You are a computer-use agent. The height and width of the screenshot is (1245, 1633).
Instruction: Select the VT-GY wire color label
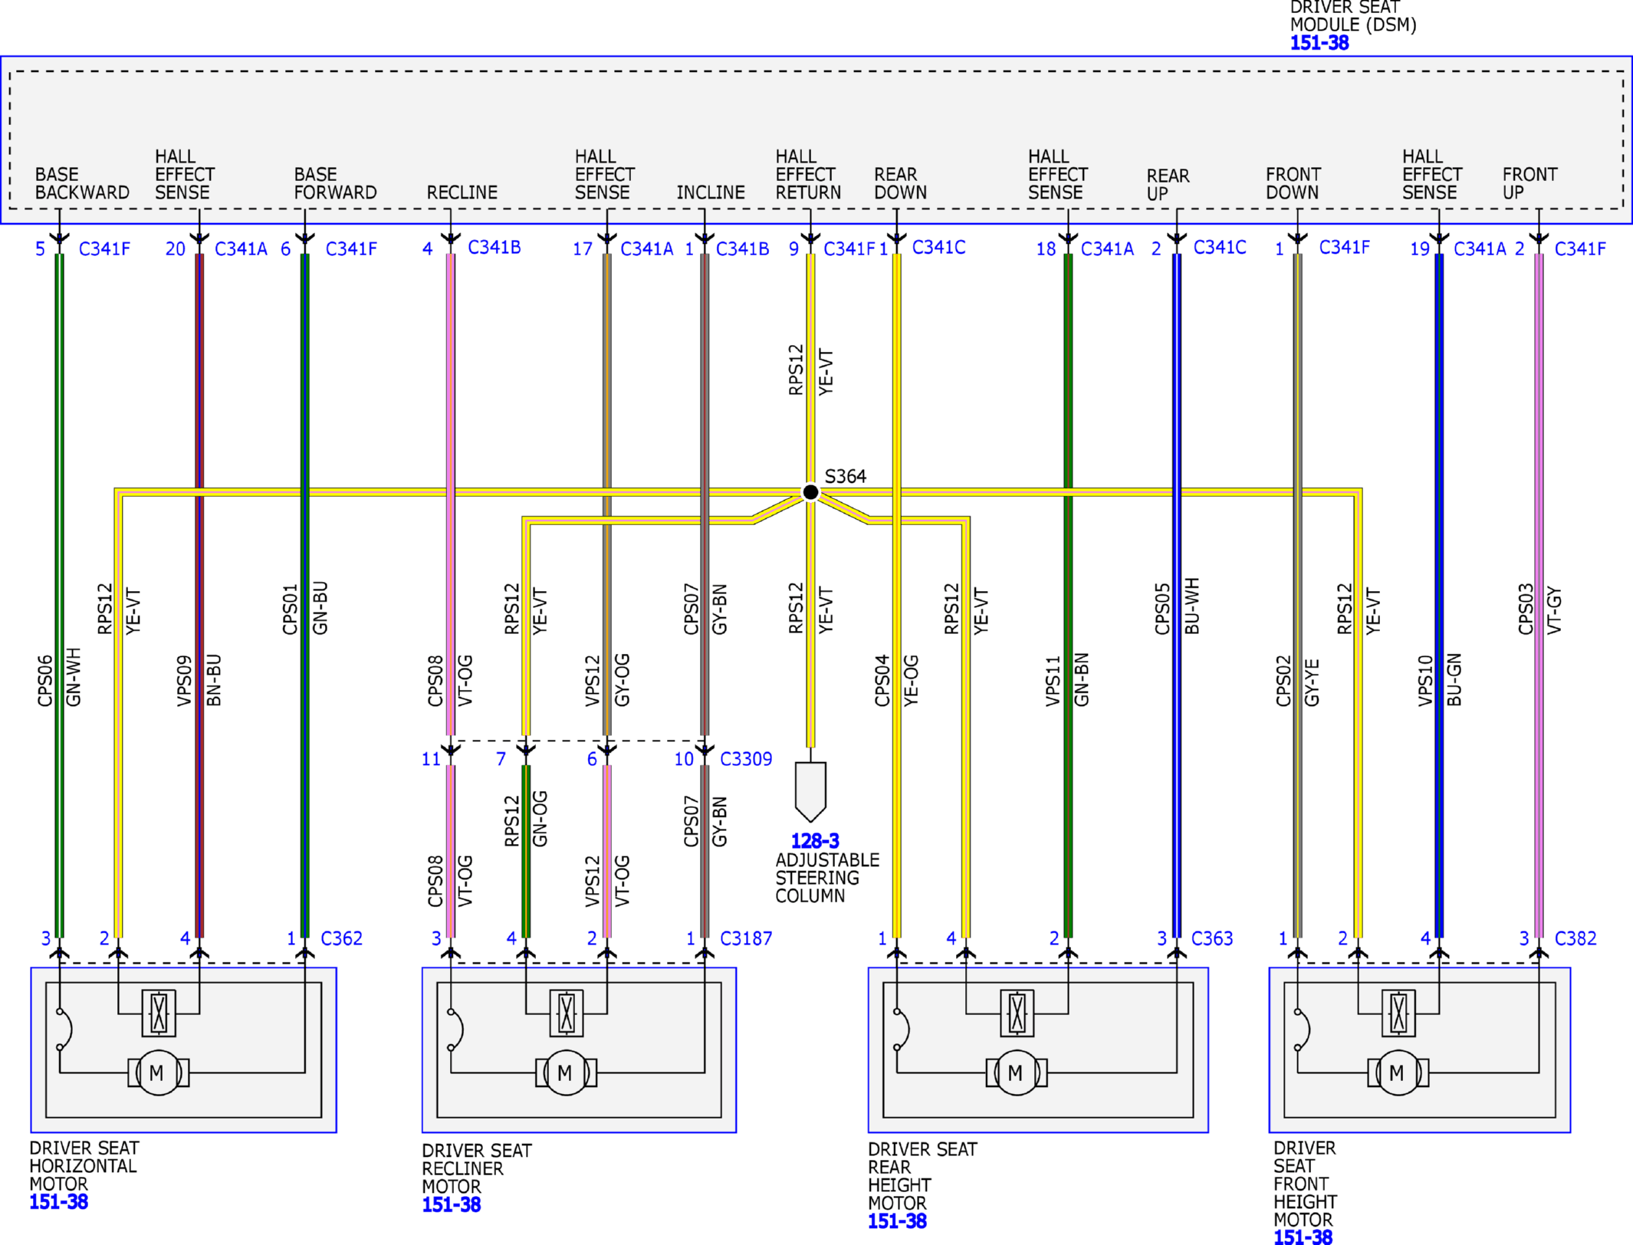click(1554, 611)
